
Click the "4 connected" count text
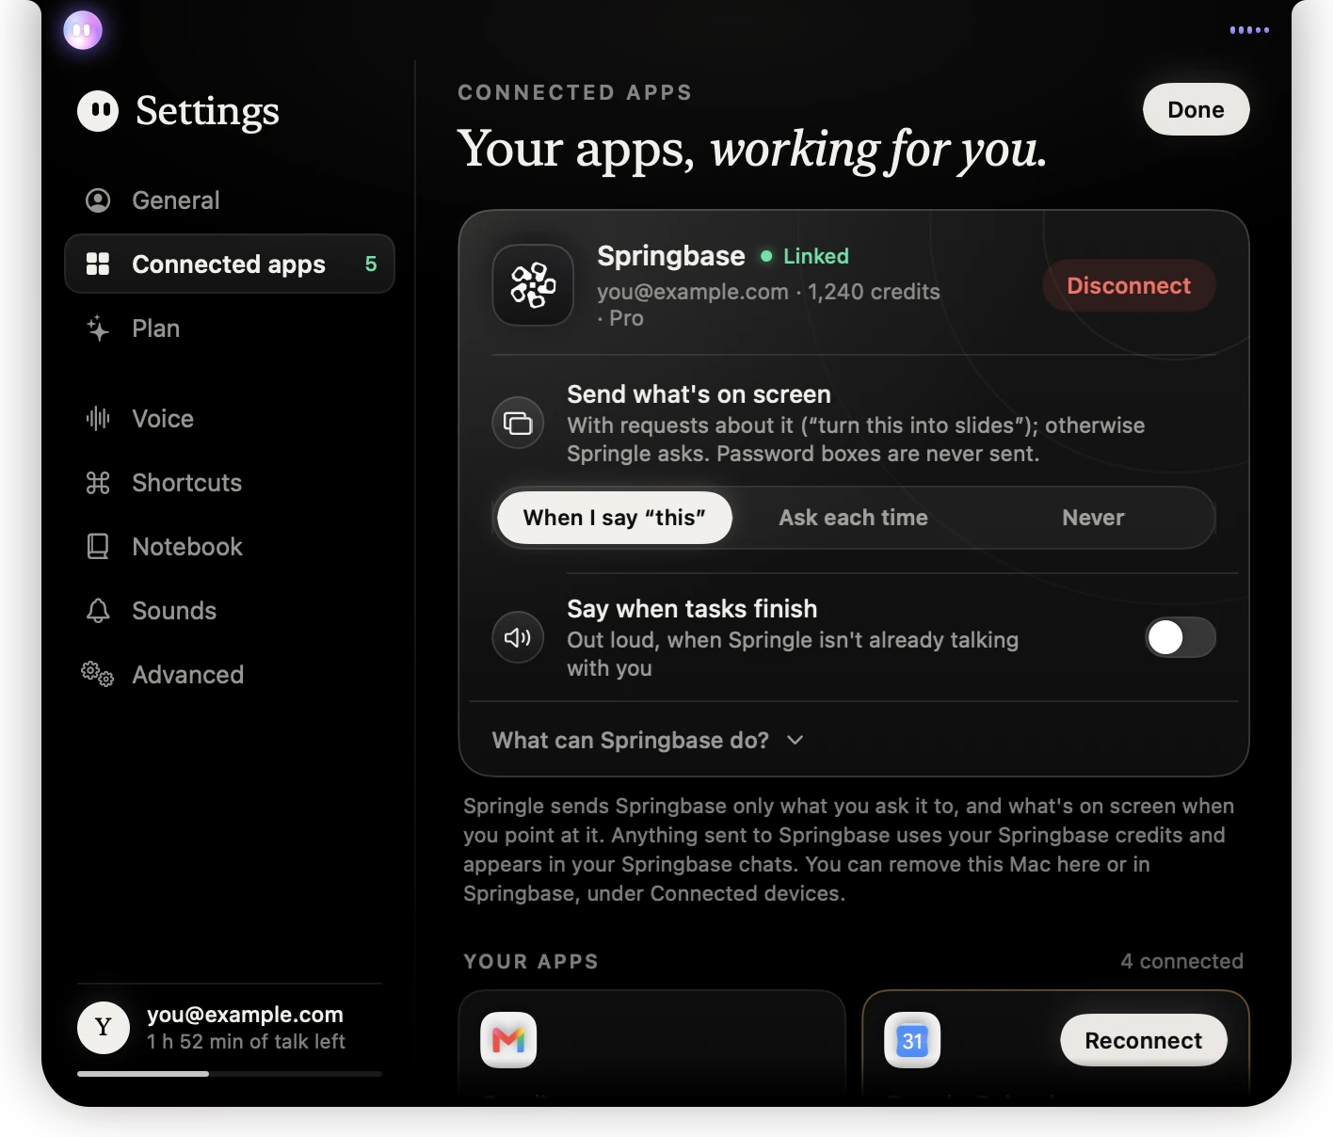[1181, 961]
